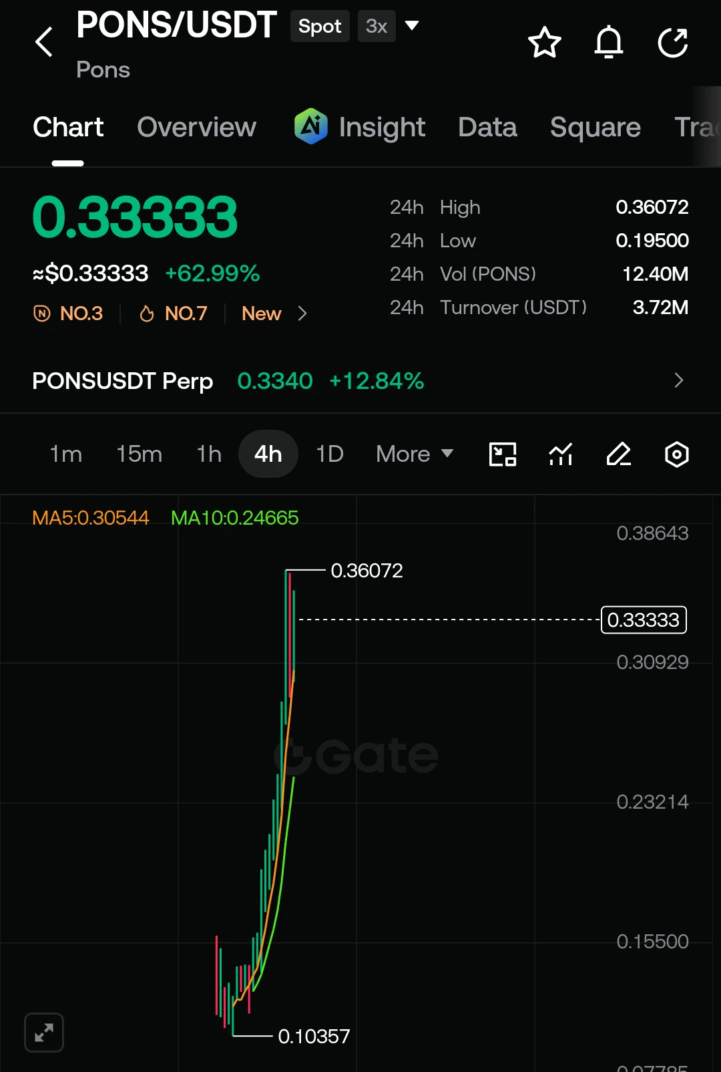Viewport: 721px width, 1072px height.
Task: Expand the PONSUSDT Perp row chevron
Action: [679, 380]
